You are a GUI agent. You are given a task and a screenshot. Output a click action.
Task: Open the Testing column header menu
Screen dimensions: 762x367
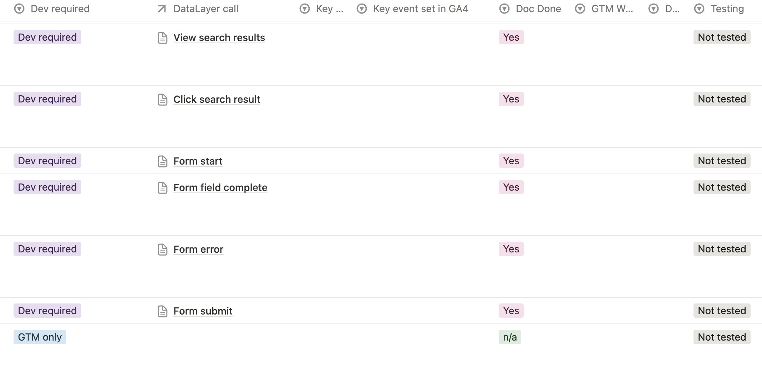(x=719, y=9)
